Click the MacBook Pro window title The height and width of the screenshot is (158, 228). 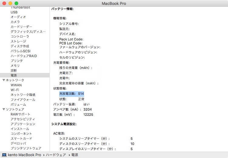coord(114,3)
